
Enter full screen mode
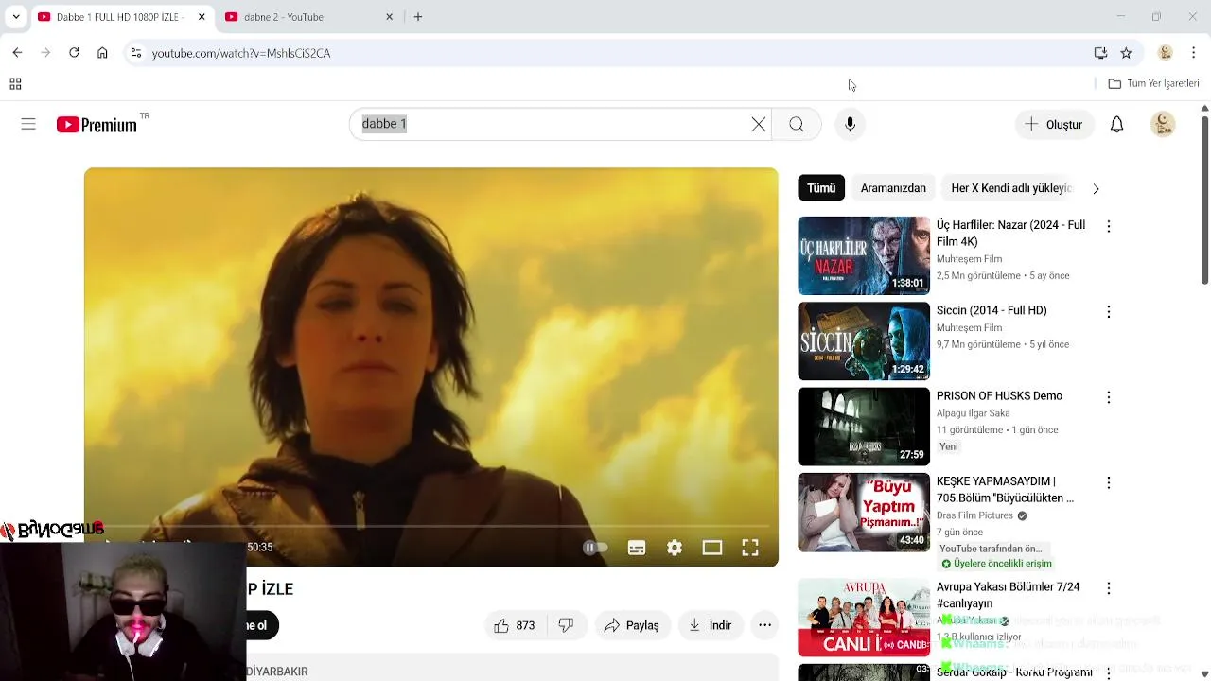[x=750, y=548]
